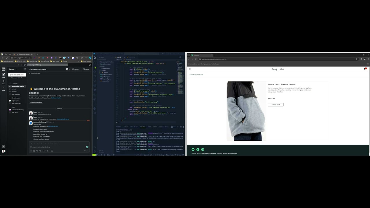Record audio clip in Slack composer

(x=48, y=151)
